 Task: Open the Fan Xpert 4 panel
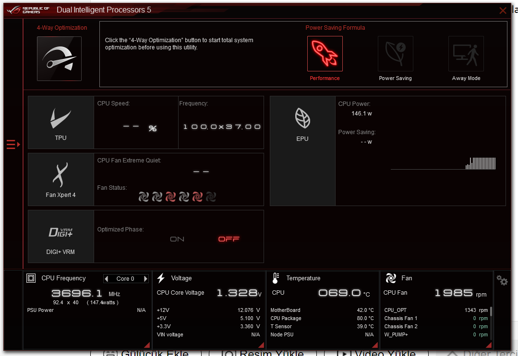coord(61,180)
